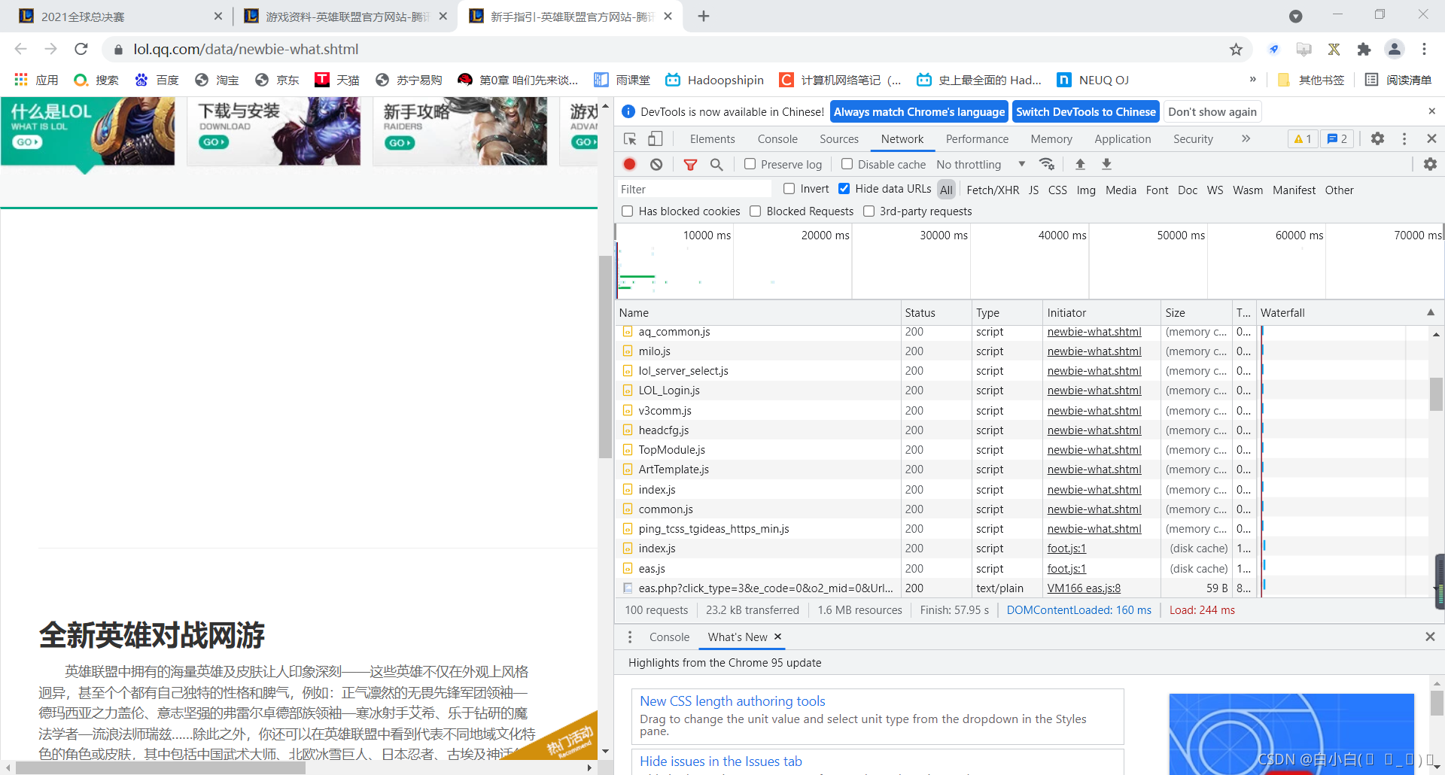
Task: Reload the page
Action: click(81, 49)
